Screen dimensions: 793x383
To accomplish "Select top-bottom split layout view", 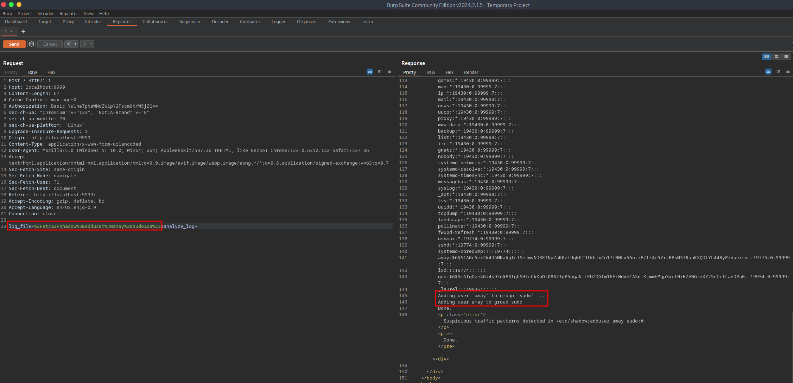I will 776,57.
